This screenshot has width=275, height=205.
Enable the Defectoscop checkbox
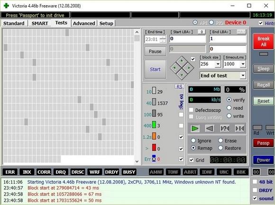pos(191,110)
